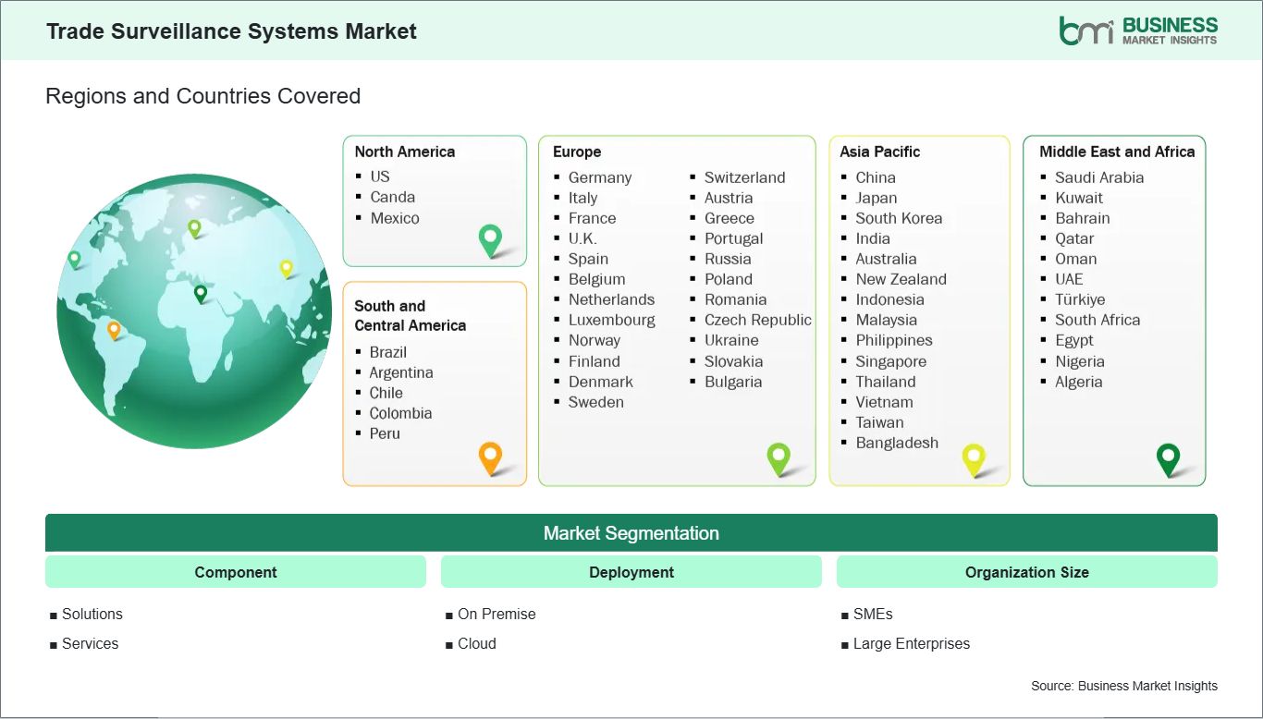Select the Component segmentation header
1263x719 pixels.
[236, 572]
